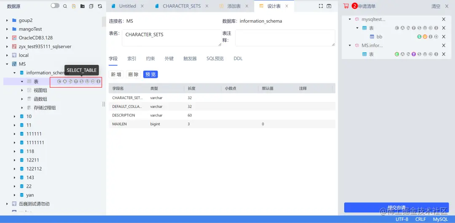
Task: Click the 视图组 group icon
Action: (29, 90)
